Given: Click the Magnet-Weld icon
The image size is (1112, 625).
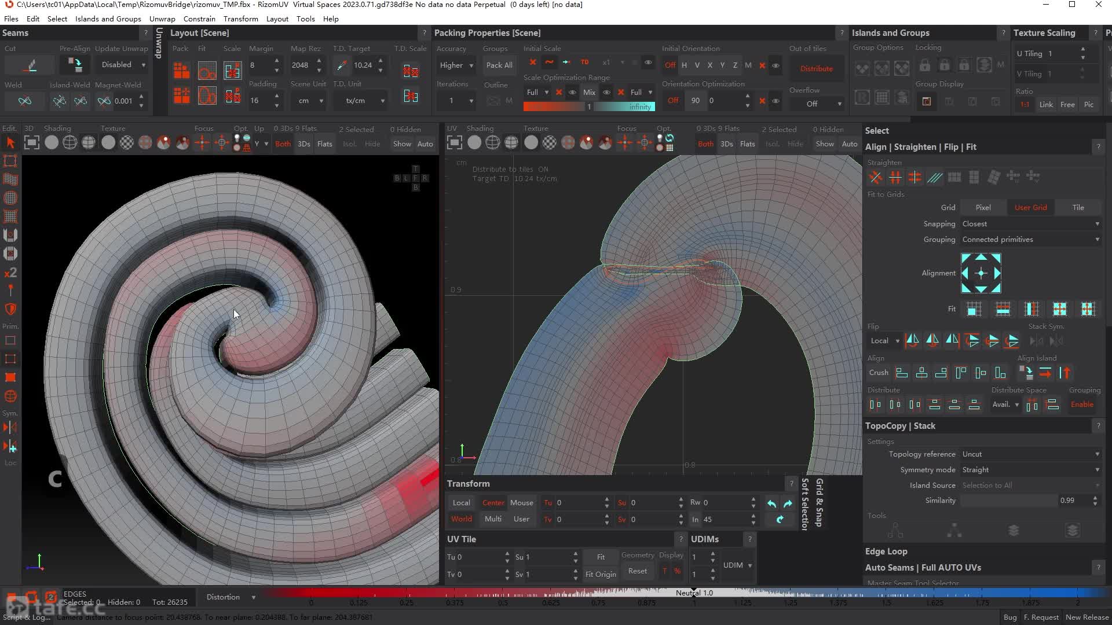Looking at the screenshot, I should click(104, 101).
